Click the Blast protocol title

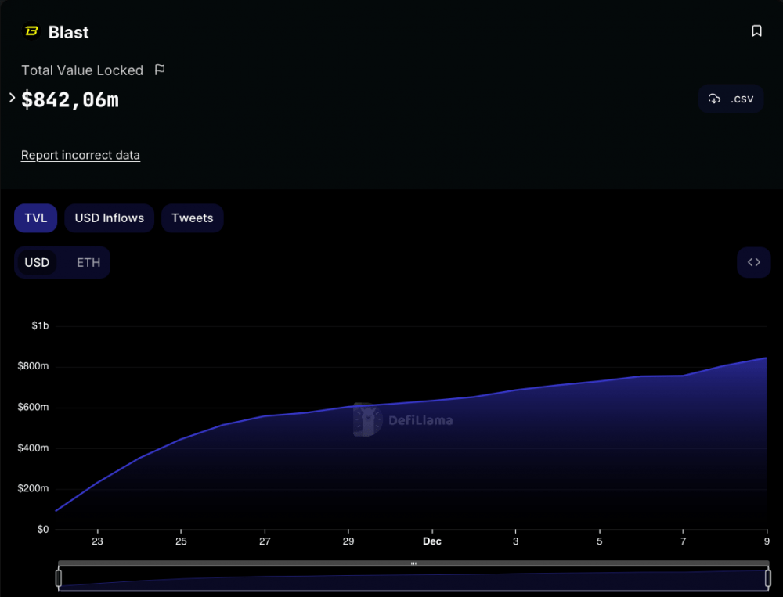click(68, 32)
